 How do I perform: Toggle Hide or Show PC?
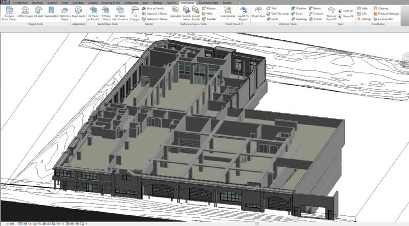coord(331,14)
